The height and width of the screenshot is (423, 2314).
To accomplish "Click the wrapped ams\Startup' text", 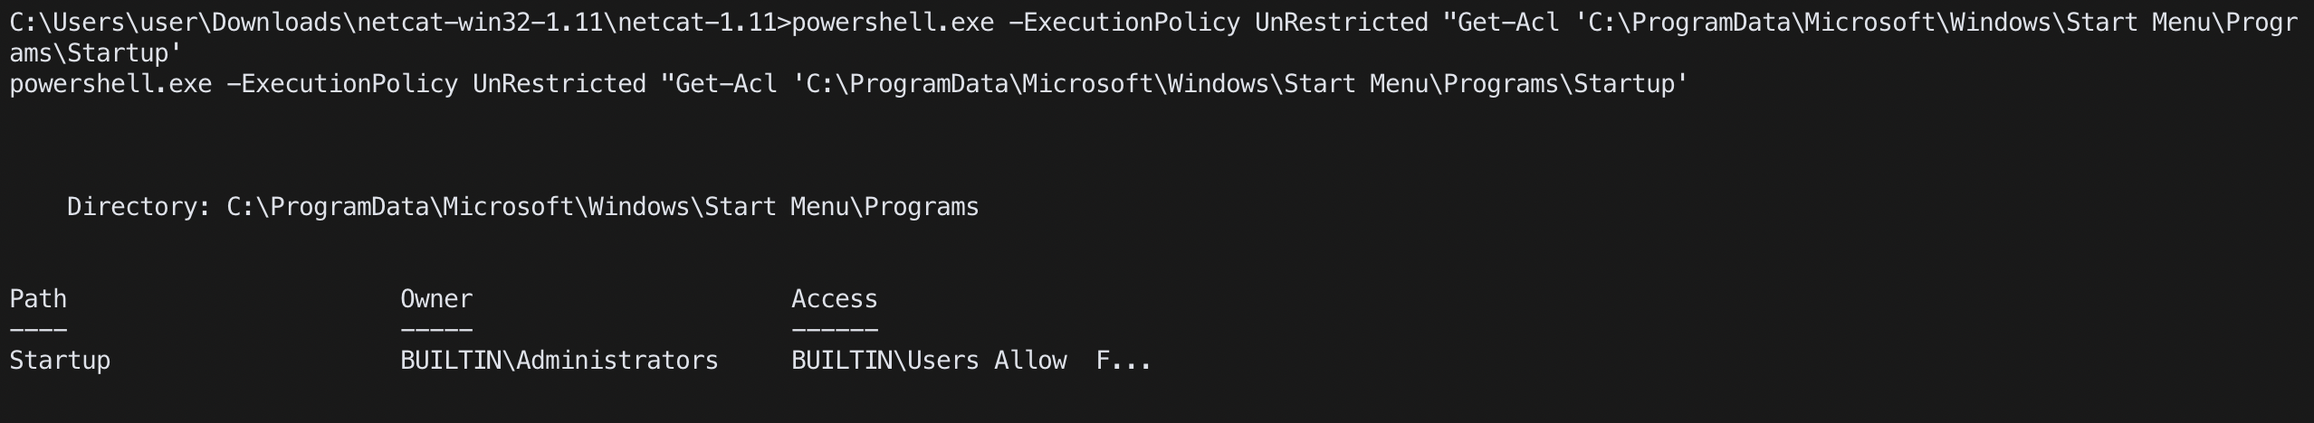I will [96, 53].
